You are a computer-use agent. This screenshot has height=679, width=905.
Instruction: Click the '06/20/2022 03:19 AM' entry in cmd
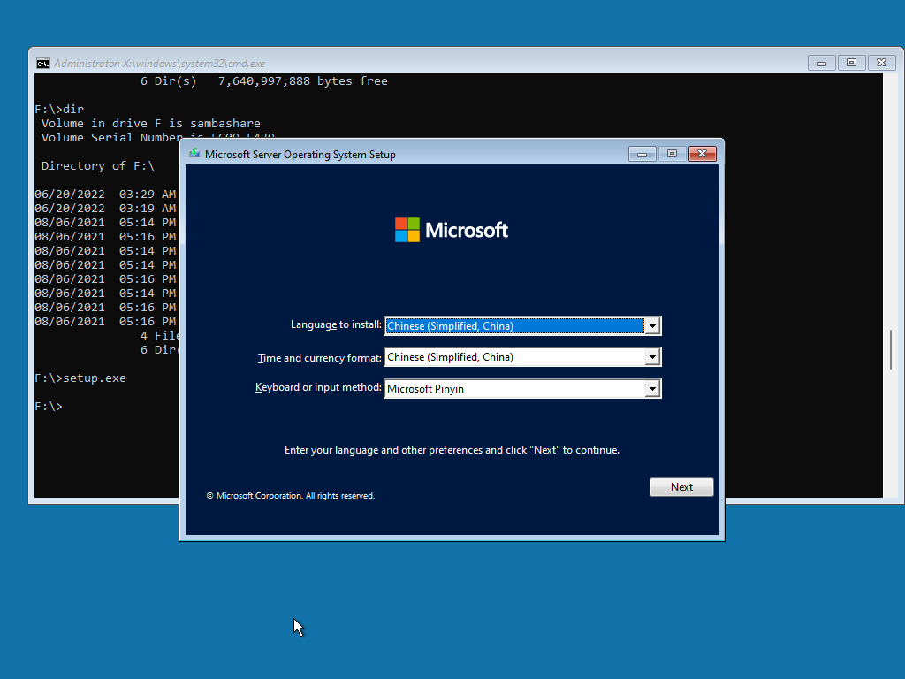coord(105,209)
